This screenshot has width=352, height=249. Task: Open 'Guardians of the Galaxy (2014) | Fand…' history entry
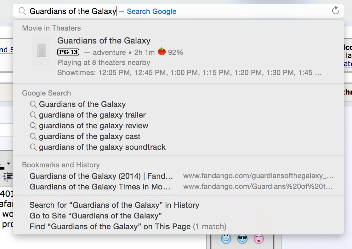pos(101,176)
